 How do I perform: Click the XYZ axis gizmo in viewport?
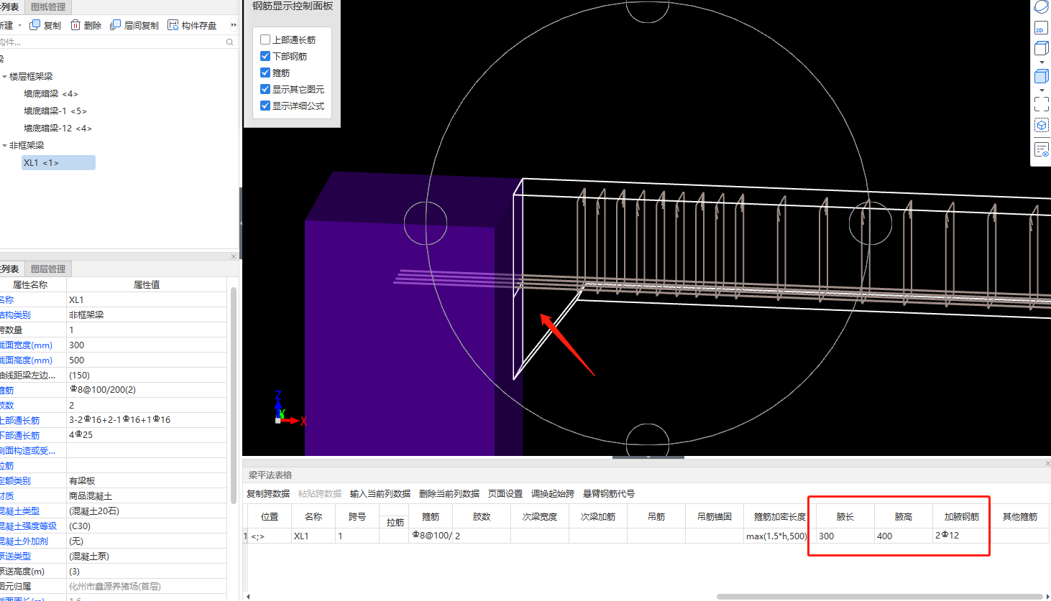(289, 409)
